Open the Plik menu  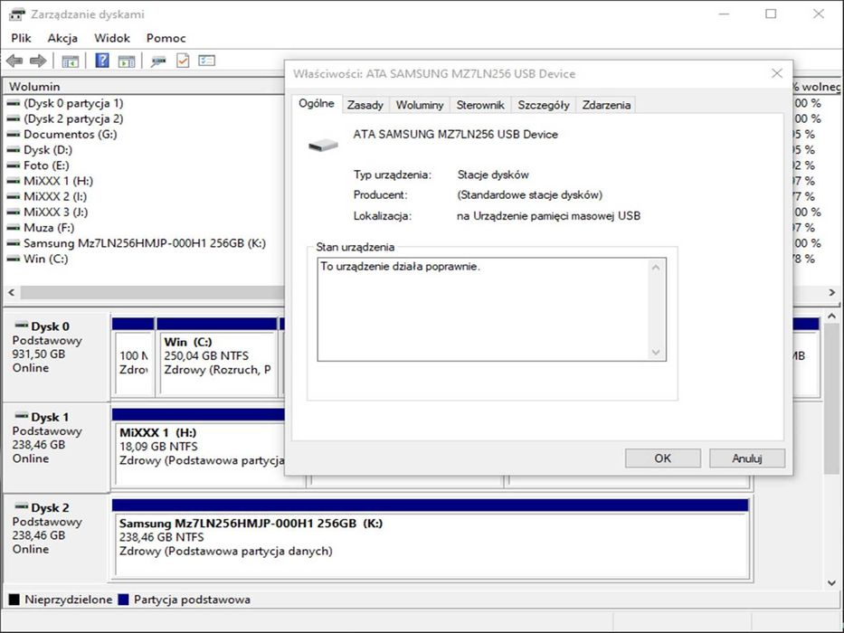click(x=21, y=38)
